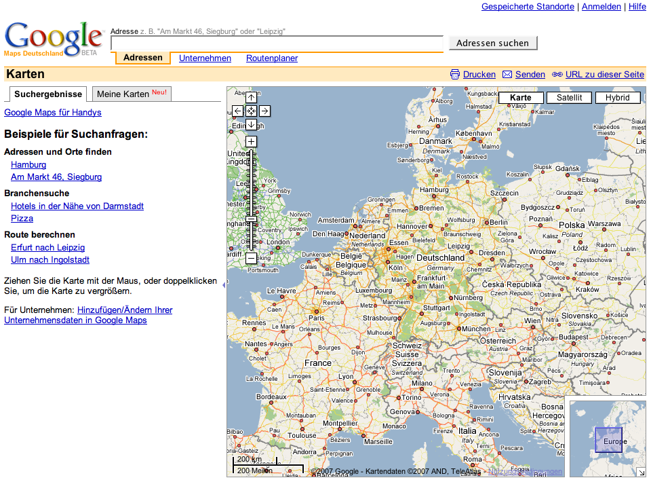651x480 pixels.
Task: Collapse the overview map with corner arrow
Action: click(x=642, y=473)
